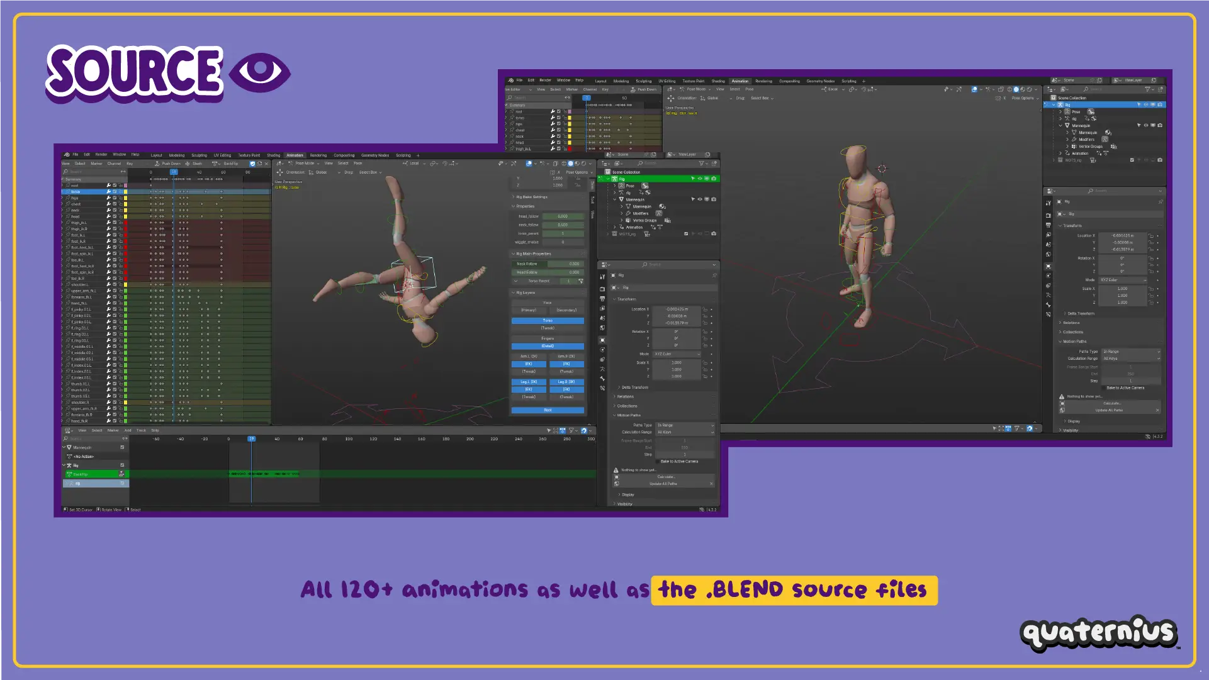The image size is (1209, 680).
Task: Click lock icon beside Location X in front window
Action: click(705, 309)
